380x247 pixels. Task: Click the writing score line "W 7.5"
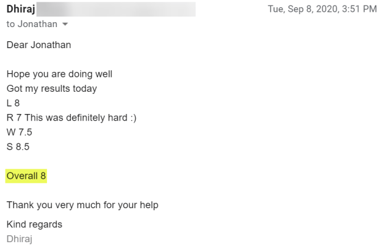pyautogui.click(x=19, y=132)
